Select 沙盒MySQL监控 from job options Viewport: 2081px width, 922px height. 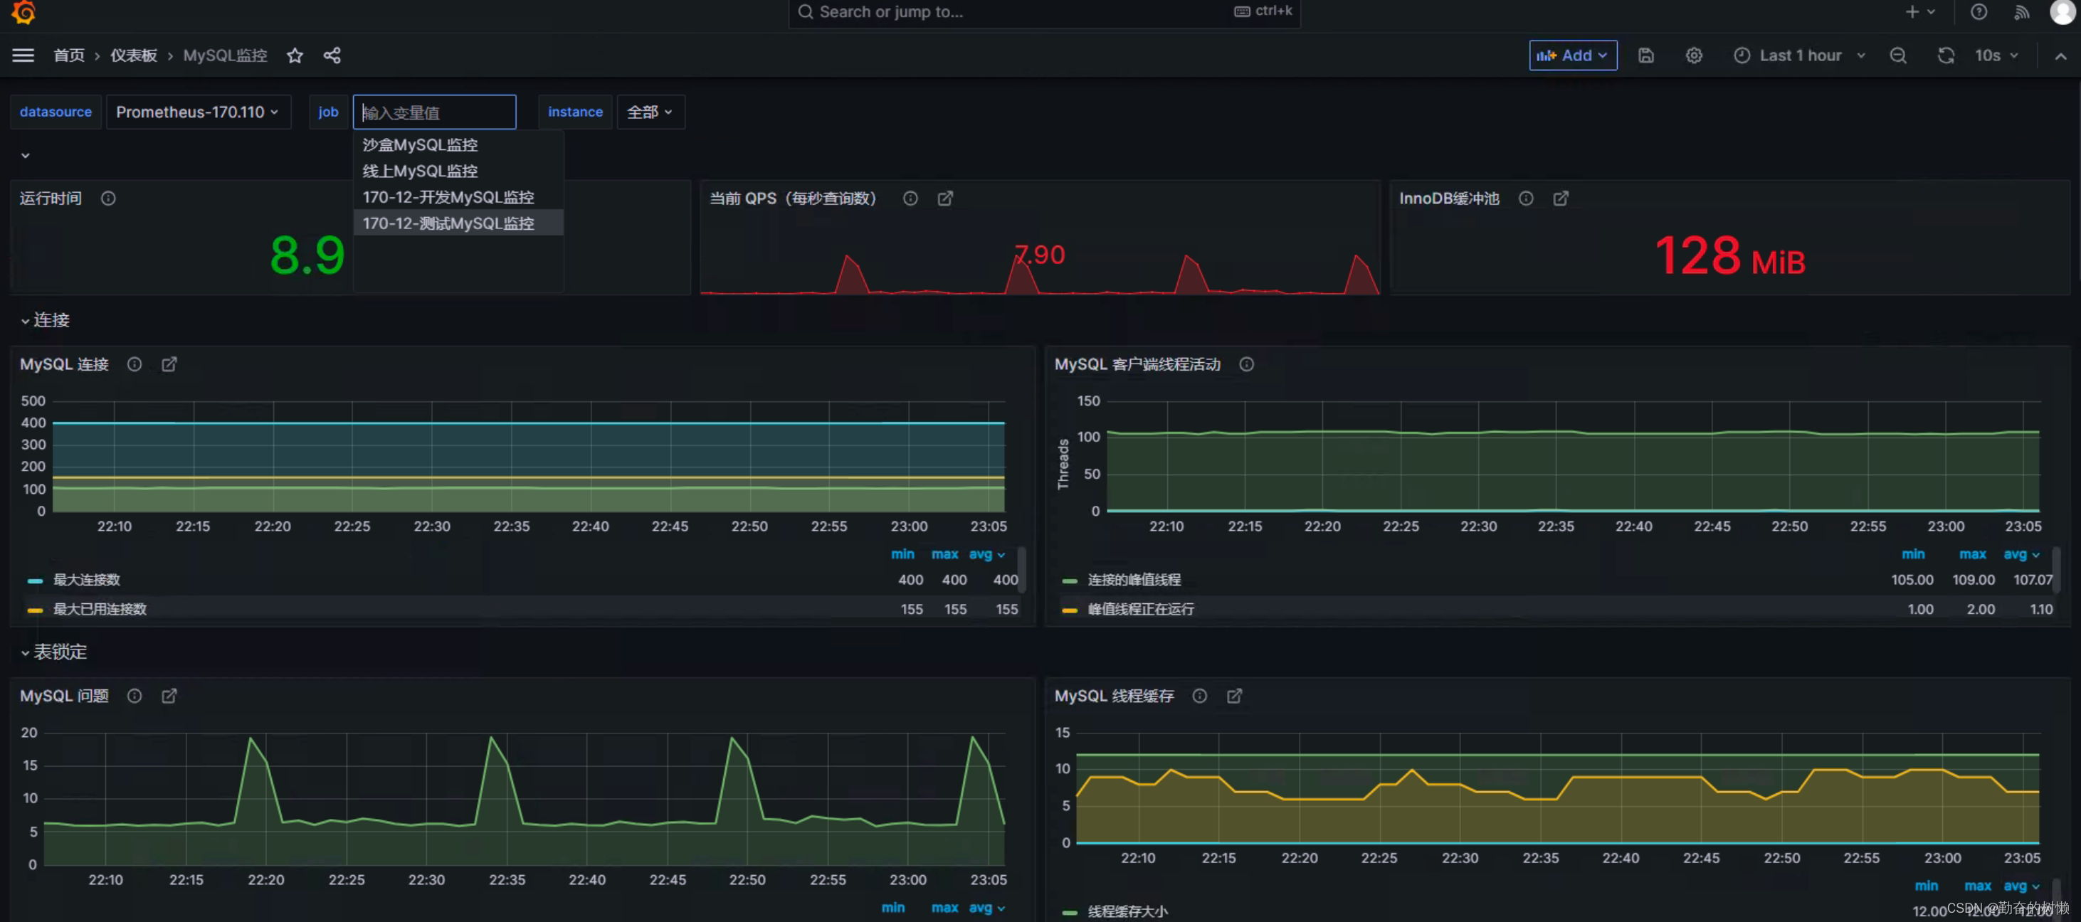[x=458, y=144]
